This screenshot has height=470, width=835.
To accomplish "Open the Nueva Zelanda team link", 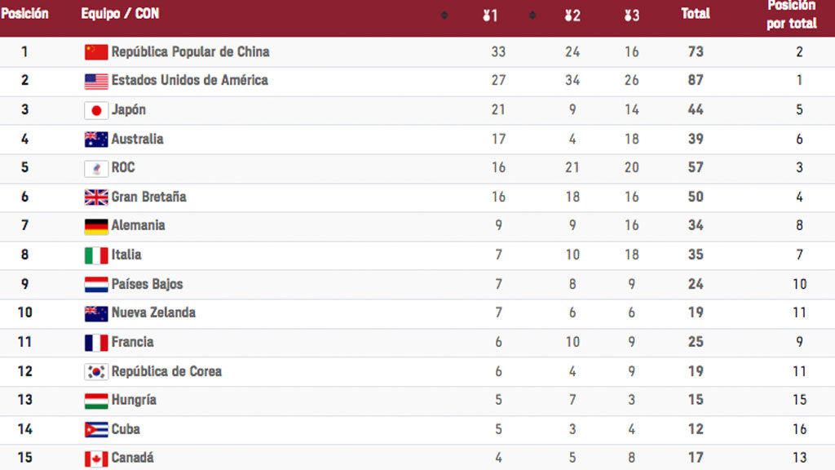I will (153, 313).
